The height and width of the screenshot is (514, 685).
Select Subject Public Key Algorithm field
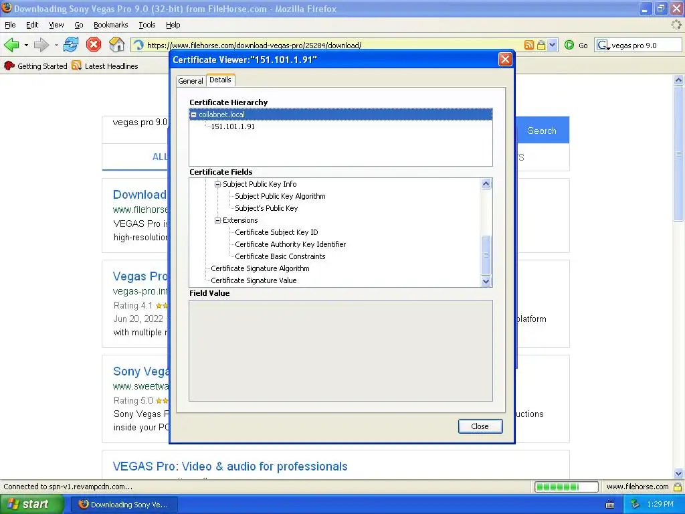tap(280, 196)
